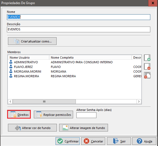Open Ajuda help button
The height and width of the screenshot is (146, 158).
click(x=144, y=141)
